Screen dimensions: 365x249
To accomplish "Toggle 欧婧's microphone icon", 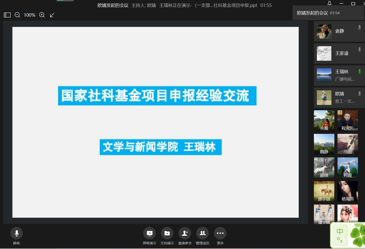I will [x=359, y=94].
